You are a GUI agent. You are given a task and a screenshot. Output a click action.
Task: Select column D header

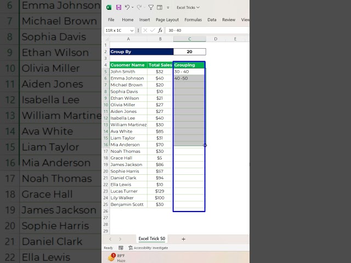click(216, 39)
